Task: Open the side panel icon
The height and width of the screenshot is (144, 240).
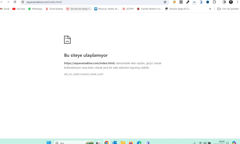Action: pos(224,2)
